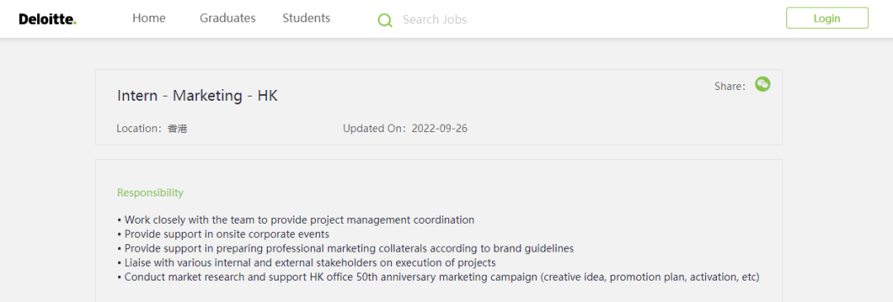Click the job title Intern - Marketing - HK
This screenshot has width=893, height=302.
198,96
